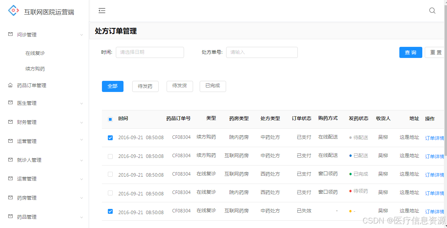
Task: Click the 待领药 status cell
Action: pyautogui.click(x=359, y=191)
